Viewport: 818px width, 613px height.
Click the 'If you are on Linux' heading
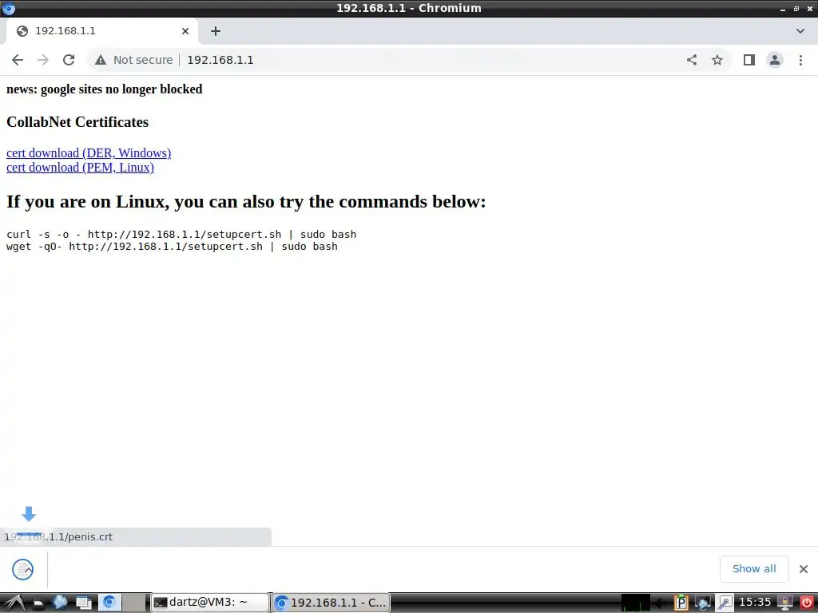click(246, 201)
